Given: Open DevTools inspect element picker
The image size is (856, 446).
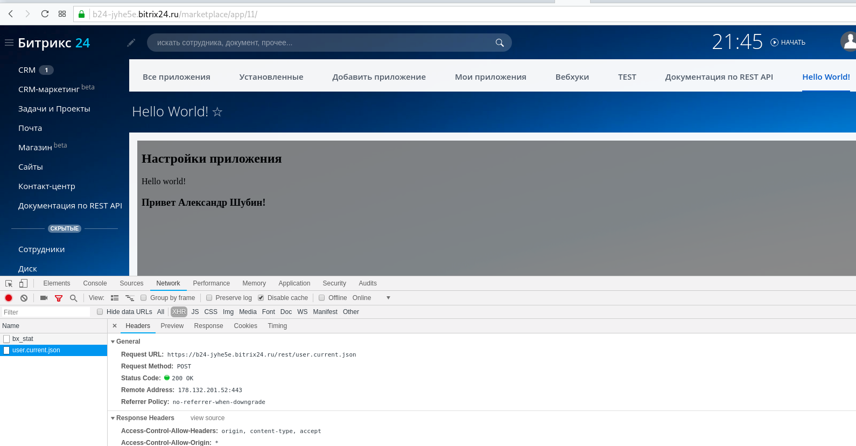Looking at the screenshot, I should point(9,283).
